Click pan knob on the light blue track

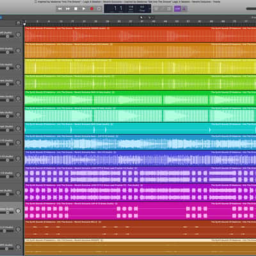pos(18,142)
